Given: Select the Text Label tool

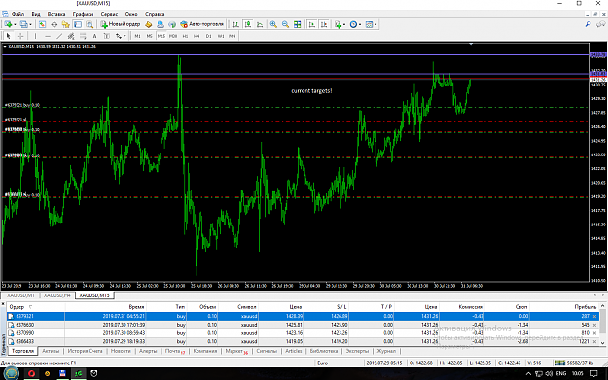Looking at the screenshot, I should pos(107,36).
